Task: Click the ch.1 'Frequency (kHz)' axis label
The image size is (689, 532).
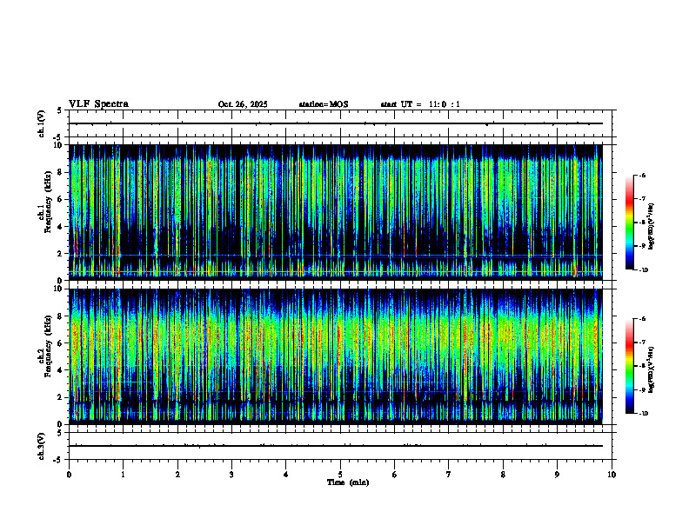Action: click(x=48, y=203)
